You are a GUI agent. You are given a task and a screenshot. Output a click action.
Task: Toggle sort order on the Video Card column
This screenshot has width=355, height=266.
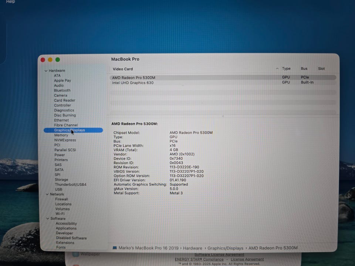[x=277, y=69]
